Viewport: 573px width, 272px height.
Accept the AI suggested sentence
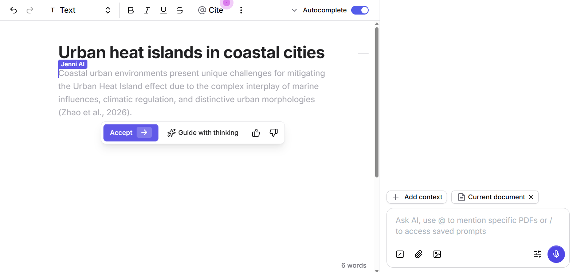(x=131, y=133)
